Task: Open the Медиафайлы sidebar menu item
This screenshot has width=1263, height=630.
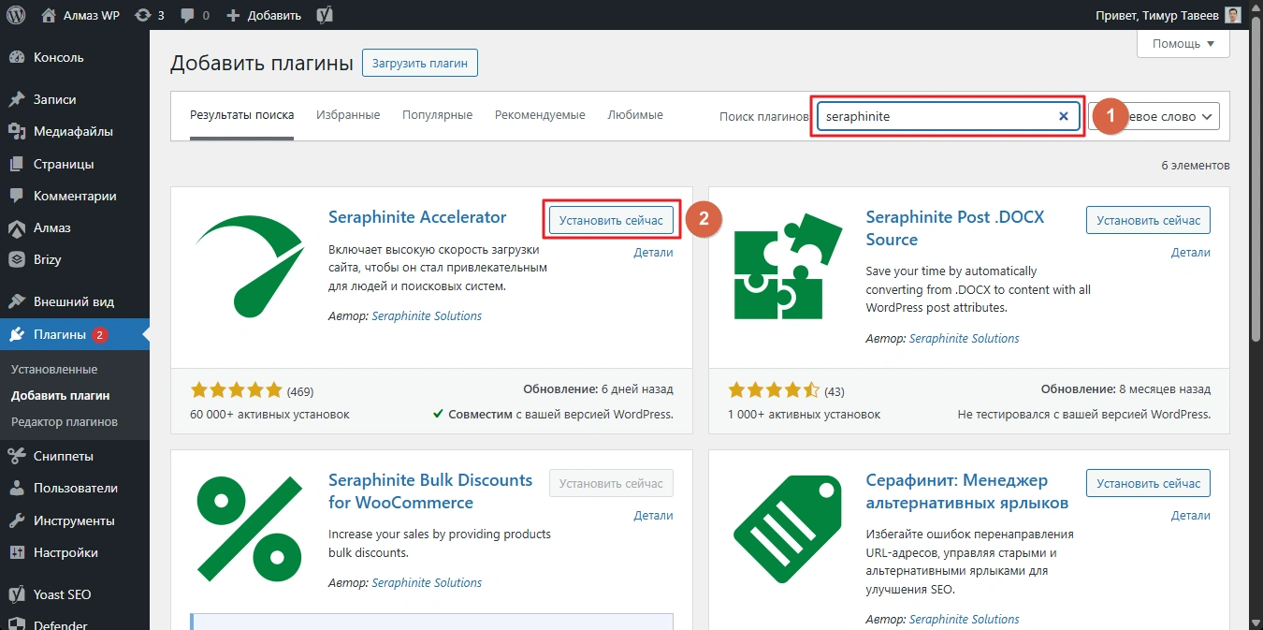Action: (x=73, y=131)
